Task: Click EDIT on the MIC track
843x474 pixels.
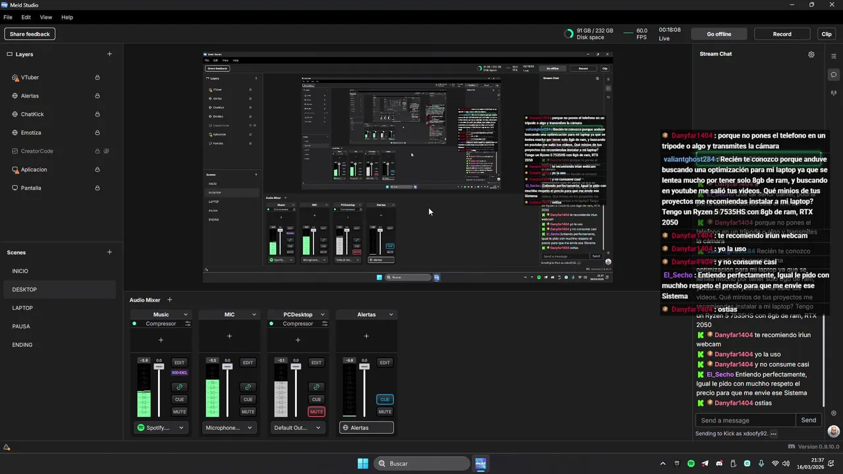Action: pos(248,363)
